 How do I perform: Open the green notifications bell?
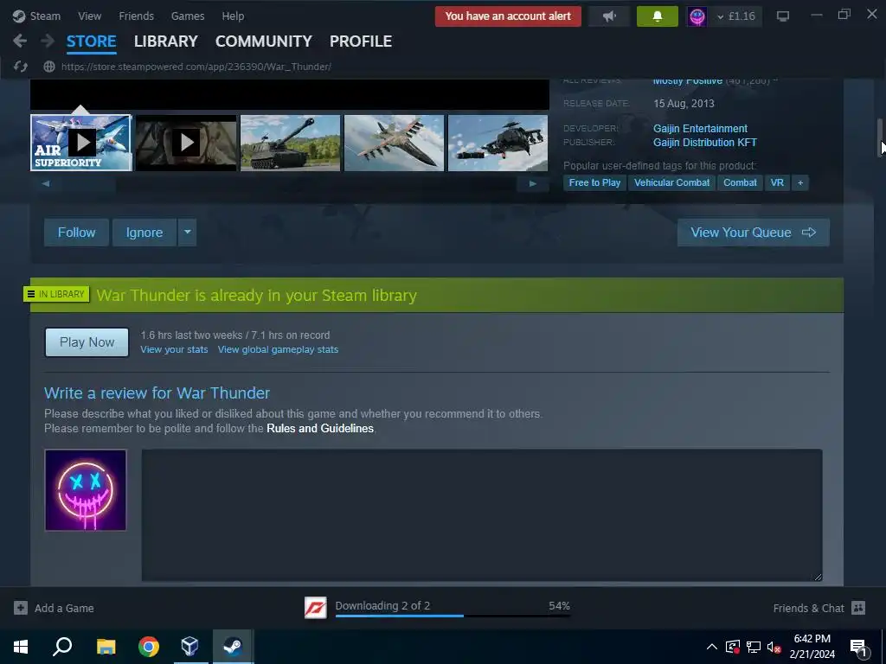click(658, 16)
